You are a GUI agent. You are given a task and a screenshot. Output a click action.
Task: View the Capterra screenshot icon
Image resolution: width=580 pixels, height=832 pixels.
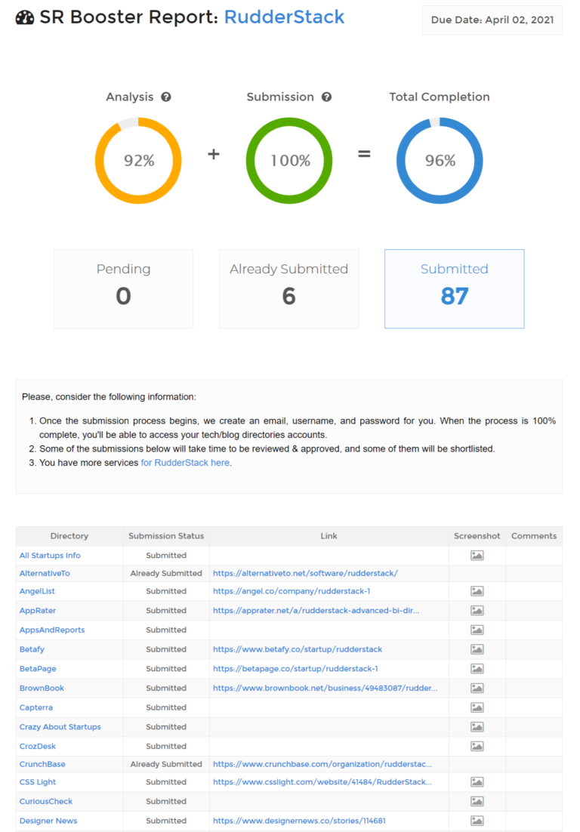point(477,707)
